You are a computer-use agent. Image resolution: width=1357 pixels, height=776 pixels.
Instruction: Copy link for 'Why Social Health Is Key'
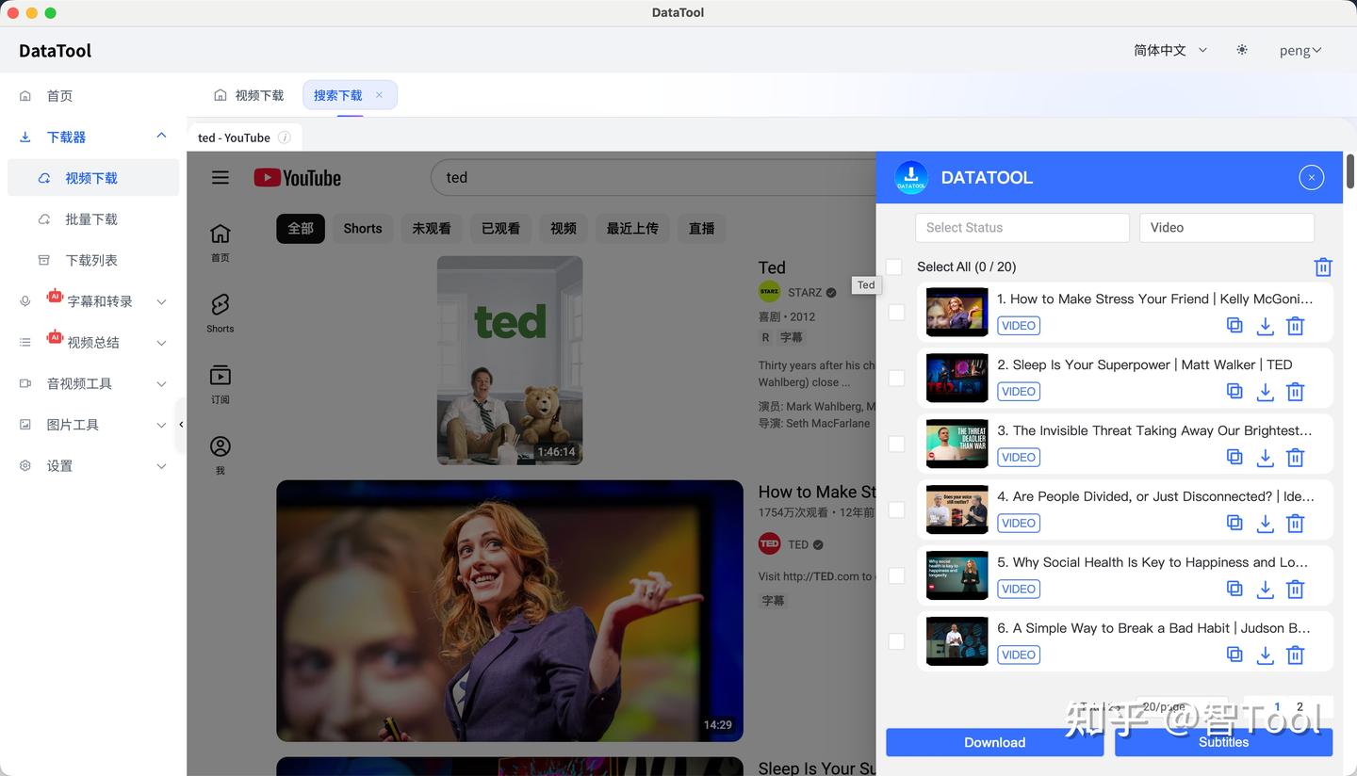click(1234, 590)
